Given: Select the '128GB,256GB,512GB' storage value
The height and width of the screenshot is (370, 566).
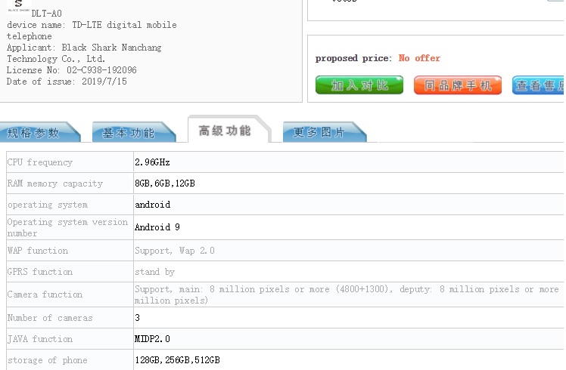Looking at the screenshot, I should [177, 360].
